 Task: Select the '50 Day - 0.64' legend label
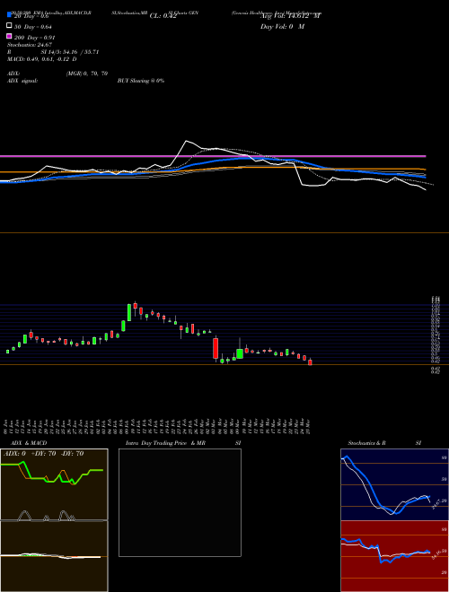tap(33, 27)
